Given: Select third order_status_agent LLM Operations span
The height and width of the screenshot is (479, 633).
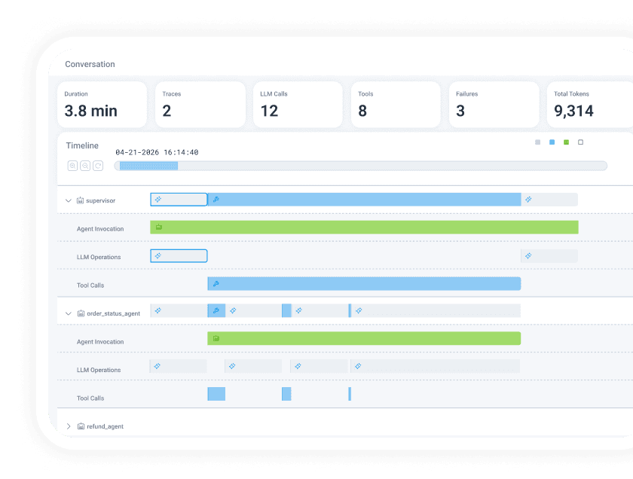Looking at the screenshot, I should 319,367.
